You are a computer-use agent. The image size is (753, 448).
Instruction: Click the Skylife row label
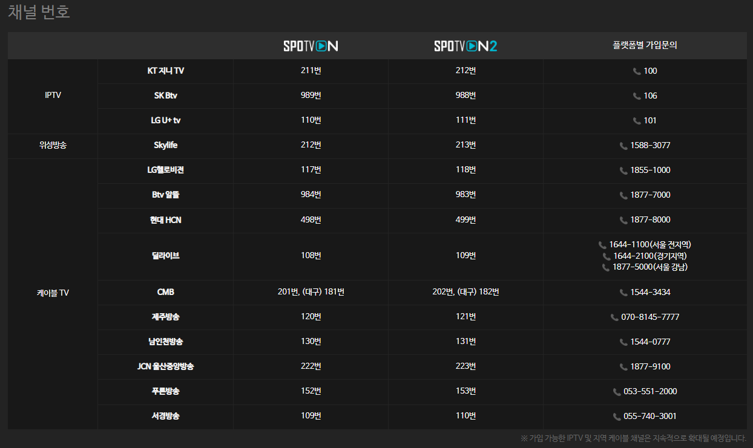point(166,145)
